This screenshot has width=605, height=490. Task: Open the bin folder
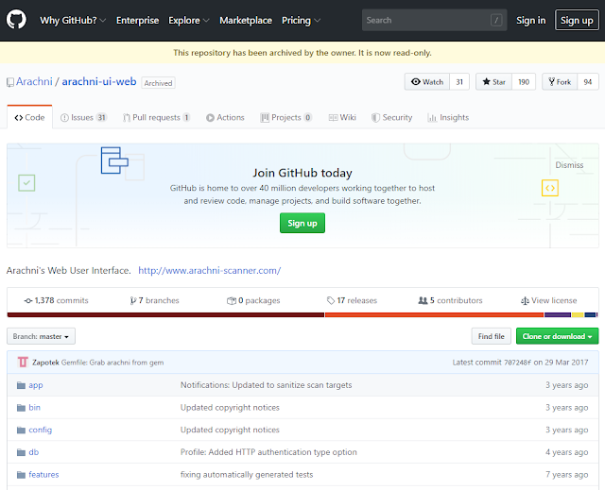[x=34, y=408]
